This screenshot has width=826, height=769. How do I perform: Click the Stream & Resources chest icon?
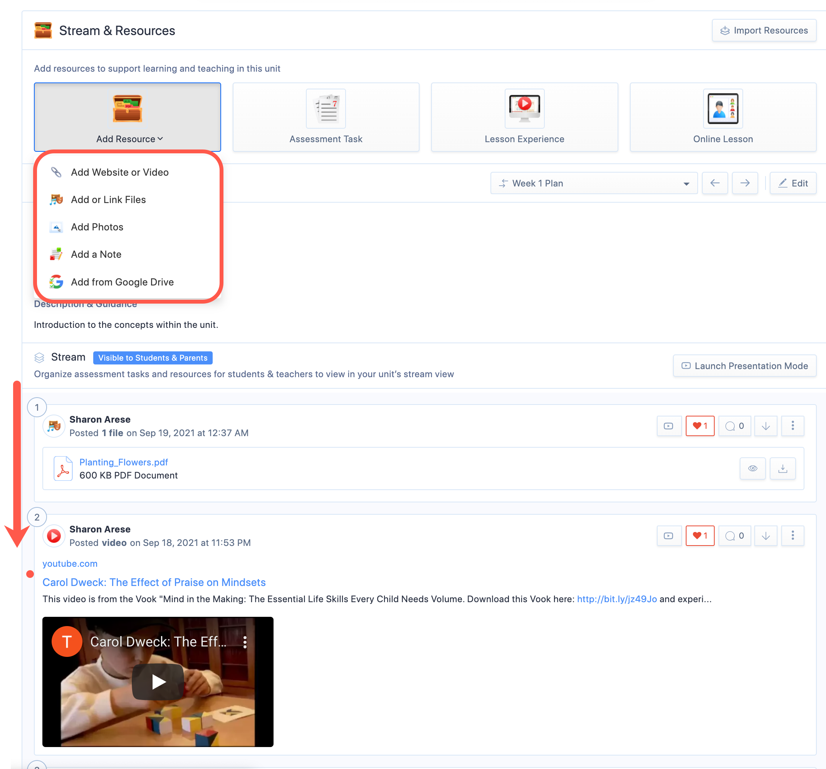(x=43, y=30)
